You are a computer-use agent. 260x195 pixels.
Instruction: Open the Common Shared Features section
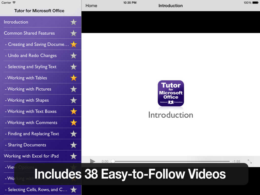point(29,33)
